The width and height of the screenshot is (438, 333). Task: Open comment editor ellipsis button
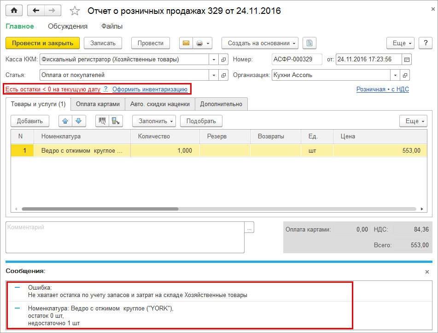(249, 227)
